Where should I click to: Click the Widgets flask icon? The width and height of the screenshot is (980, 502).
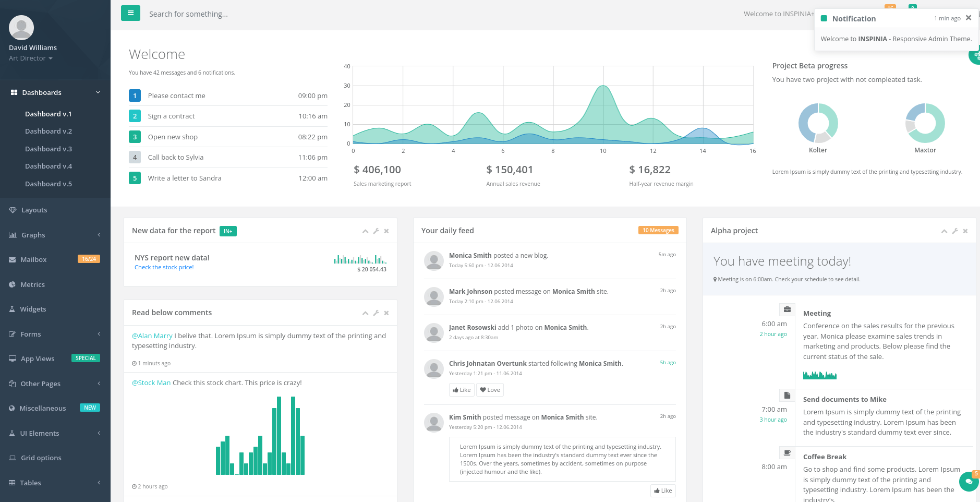point(12,309)
